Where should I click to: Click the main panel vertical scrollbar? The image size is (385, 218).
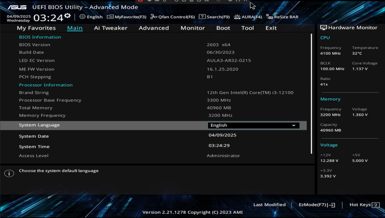tap(311, 94)
